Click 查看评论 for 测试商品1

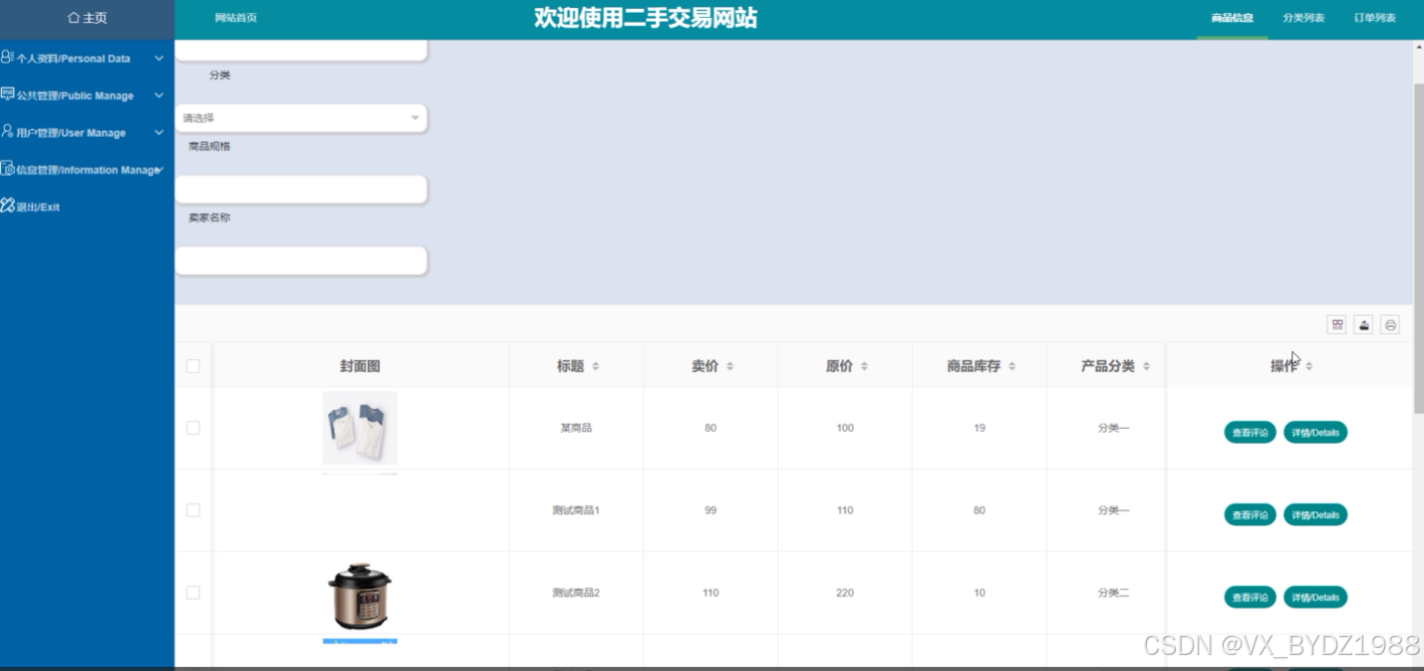(1250, 514)
